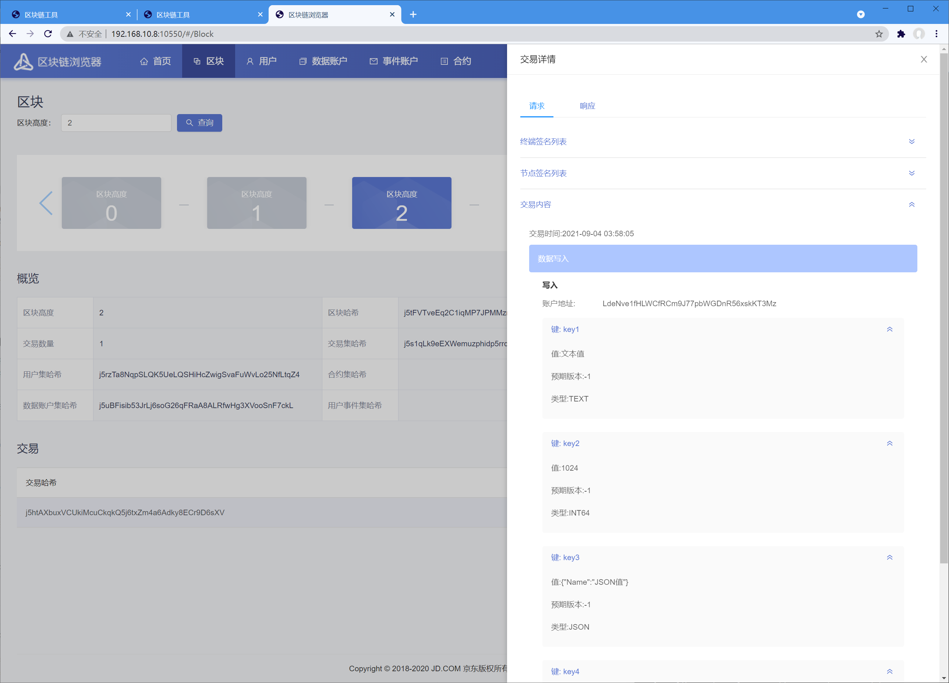
Task: Open the 首页 navigation item
Action: tap(155, 61)
